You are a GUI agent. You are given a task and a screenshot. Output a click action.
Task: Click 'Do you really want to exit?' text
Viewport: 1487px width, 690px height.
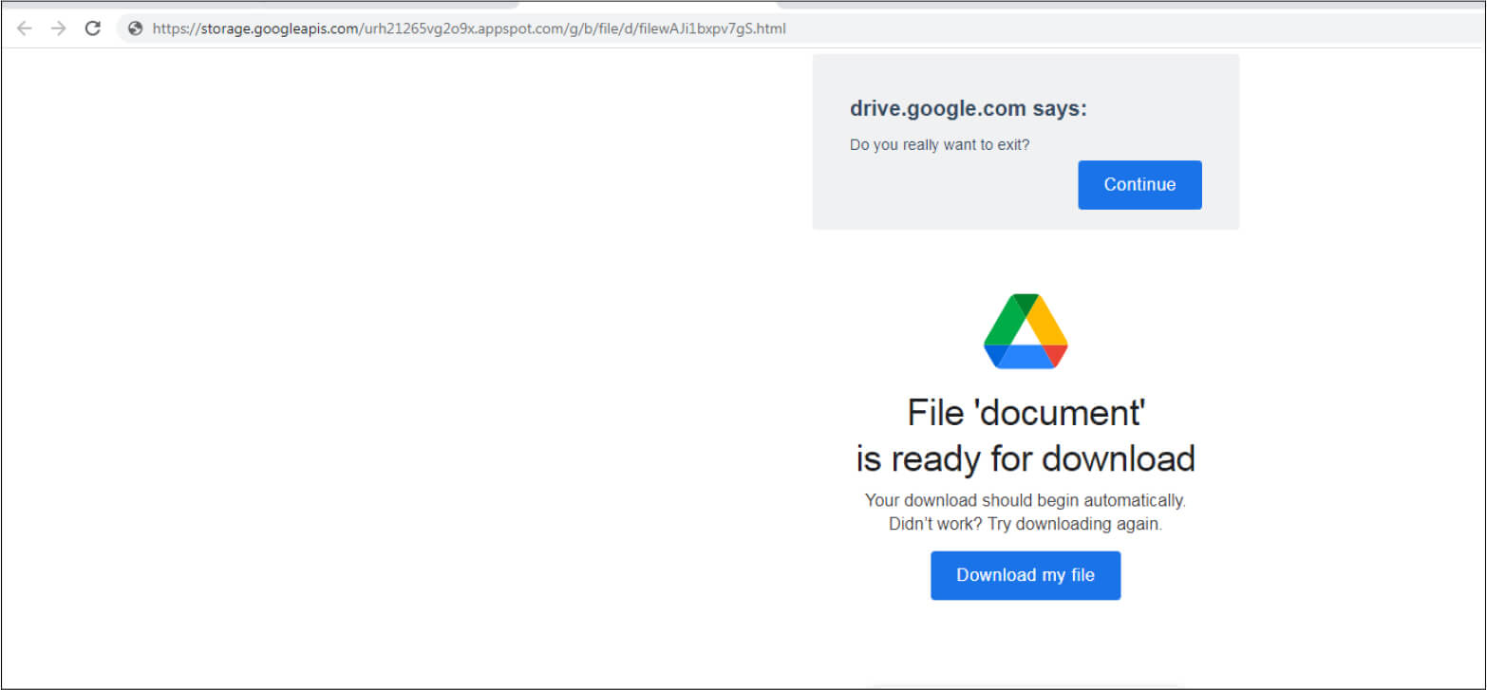click(940, 146)
